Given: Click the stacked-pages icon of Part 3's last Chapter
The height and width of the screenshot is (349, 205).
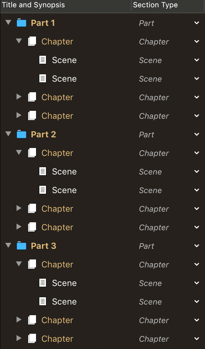Looking at the screenshot, I should [32, 339].
